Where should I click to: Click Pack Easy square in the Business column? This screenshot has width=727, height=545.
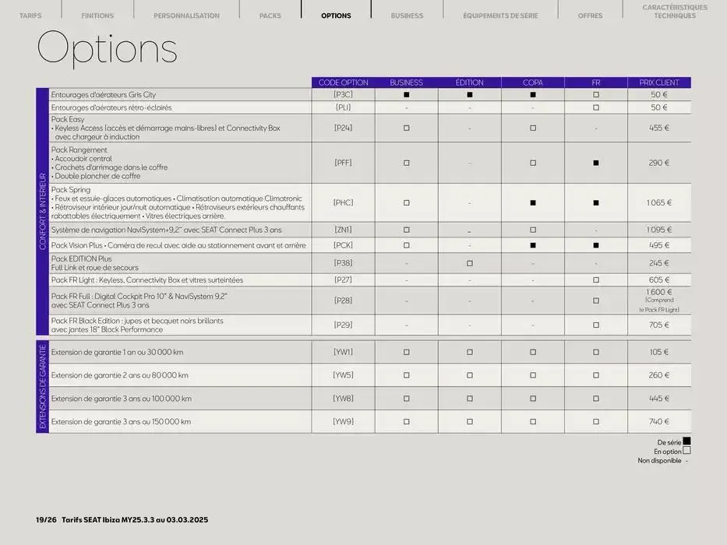(406, 128)
